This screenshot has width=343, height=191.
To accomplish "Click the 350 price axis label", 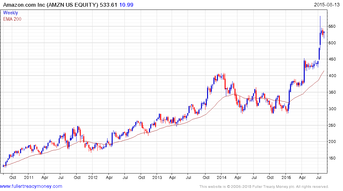I will [x=332, y=92].
